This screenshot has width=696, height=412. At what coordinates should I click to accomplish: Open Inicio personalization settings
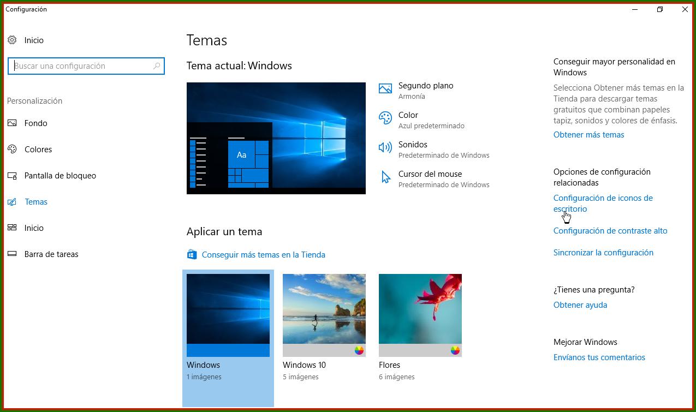pos(35,228)
